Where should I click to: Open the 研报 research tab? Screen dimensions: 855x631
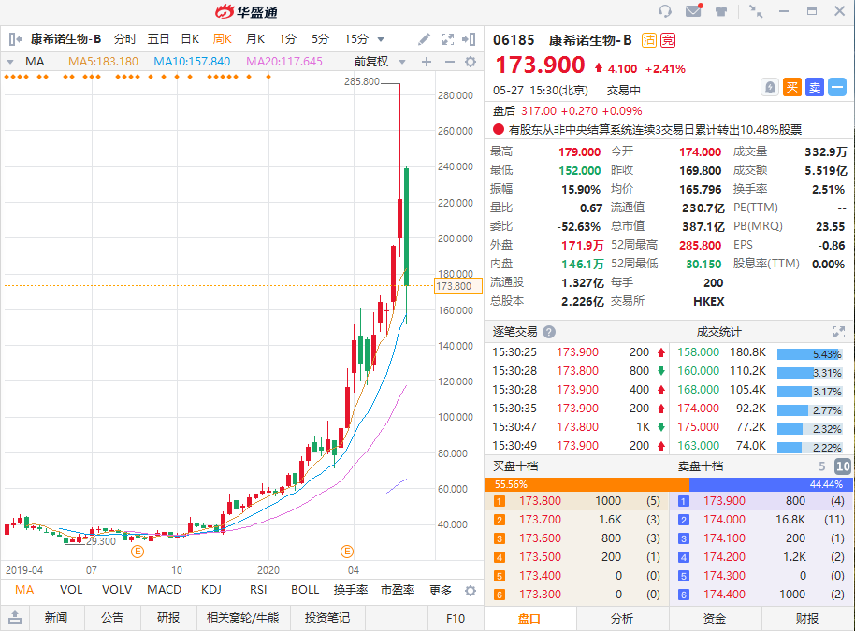[x=168, y=617]
